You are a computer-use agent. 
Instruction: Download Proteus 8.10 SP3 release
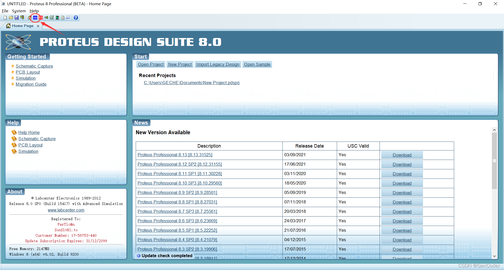click(402, 183)
